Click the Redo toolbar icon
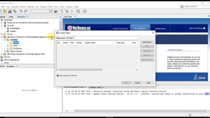This screenshot has height=118, width=210. 26,11
